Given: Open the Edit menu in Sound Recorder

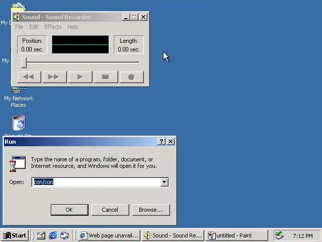Looking at the screenshot, I should pos(34,27).
